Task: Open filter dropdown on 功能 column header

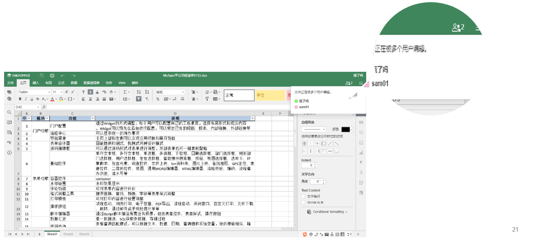Action: [93, 118]
